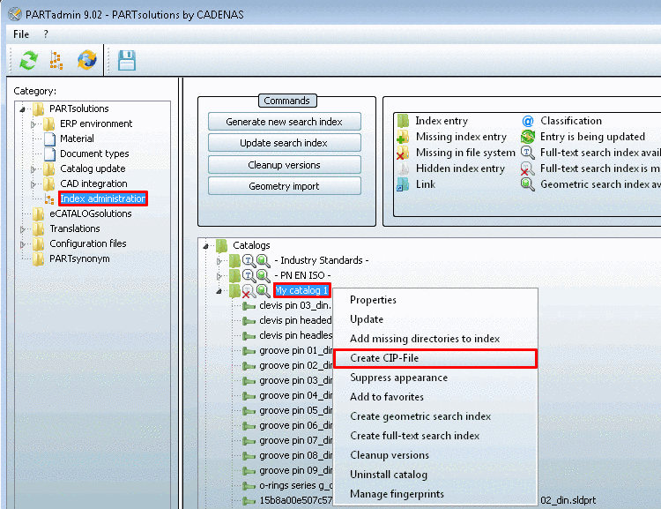Screen dimensions: 661x509
Task: Click the missing full-text index icon for My catalog 1
Action: click(x=248, y=291)
